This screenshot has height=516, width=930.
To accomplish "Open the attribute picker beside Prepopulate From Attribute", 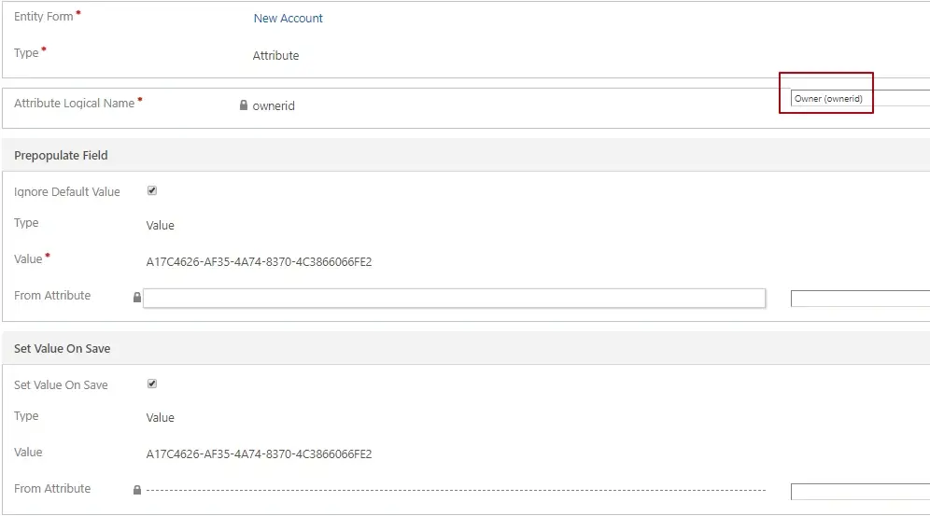I will [x=859, y=299].
